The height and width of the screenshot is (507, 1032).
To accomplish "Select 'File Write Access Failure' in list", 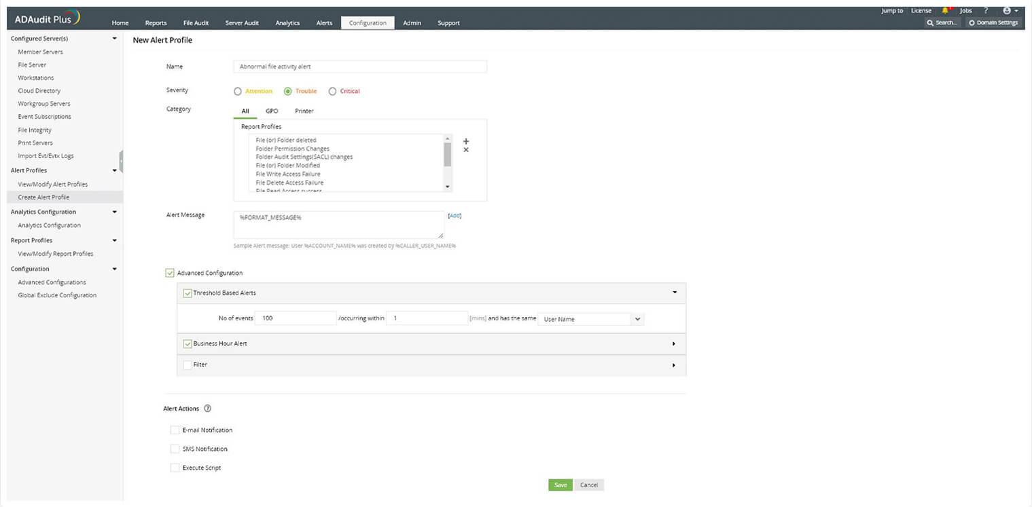I will pyautogui.click(x=288, y=174).
